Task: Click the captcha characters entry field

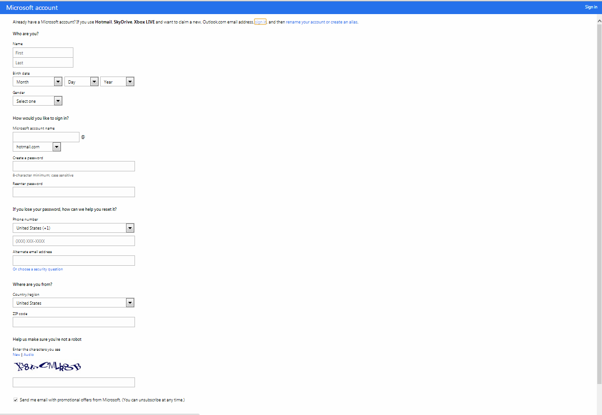Action: coord(74,382)
